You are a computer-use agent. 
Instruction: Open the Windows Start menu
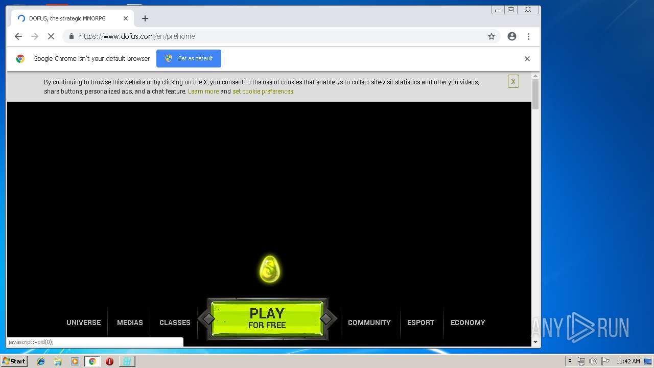click(14, 361)
